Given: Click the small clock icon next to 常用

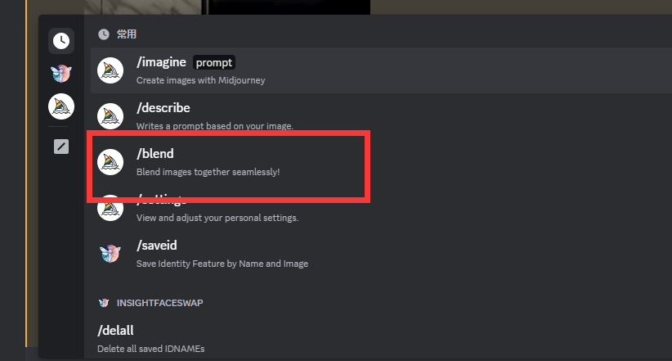Looking at the screenshot, I should click(104, 34).
